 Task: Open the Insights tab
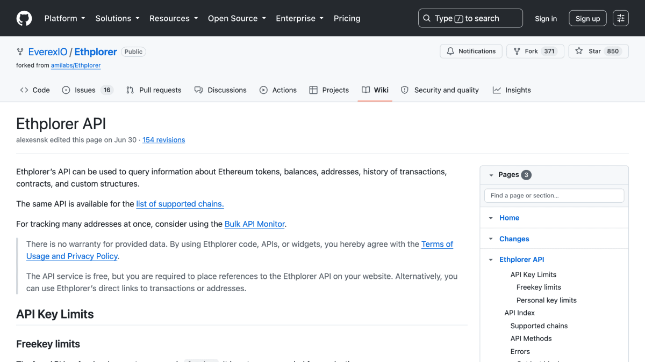512,90
